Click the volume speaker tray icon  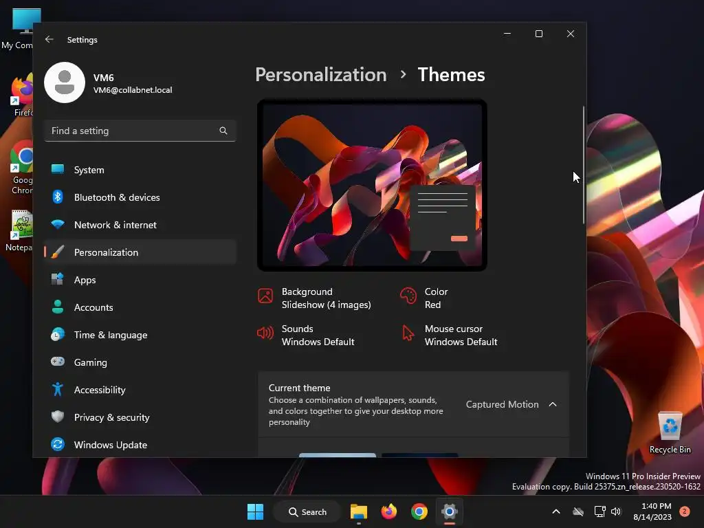point(616,511)
